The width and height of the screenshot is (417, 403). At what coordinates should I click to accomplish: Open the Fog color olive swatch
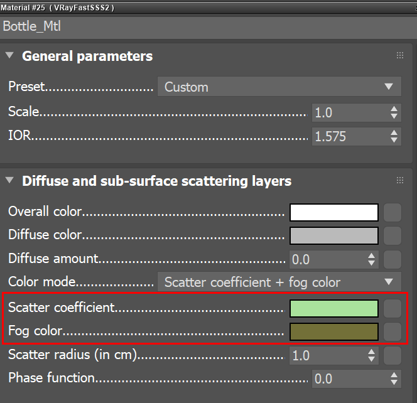click(x=333, y=331)
